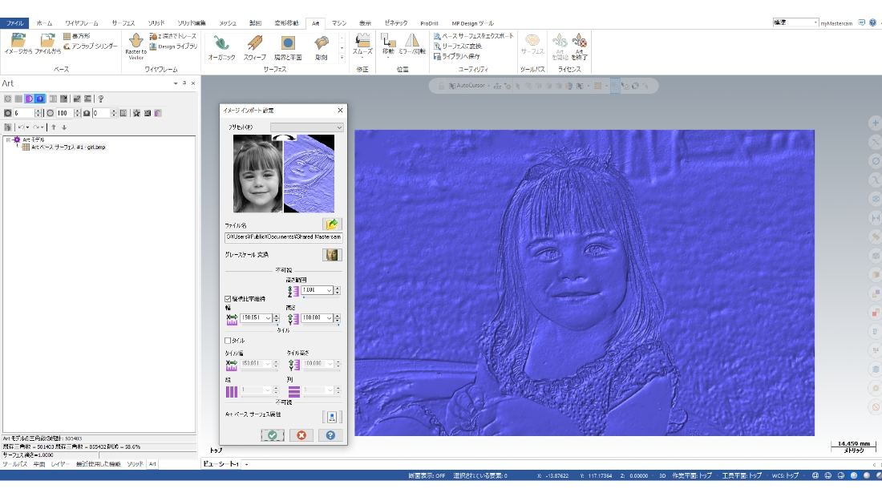Click the グレースケール変換 portrait icon

332,255
